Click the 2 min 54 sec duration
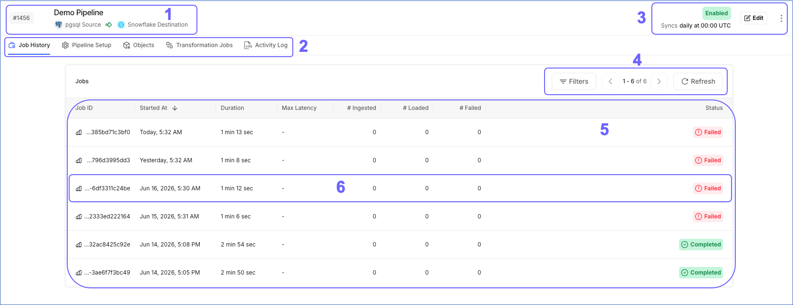The width and height of the screenshot is (793, 305). [x=238, y=245]
